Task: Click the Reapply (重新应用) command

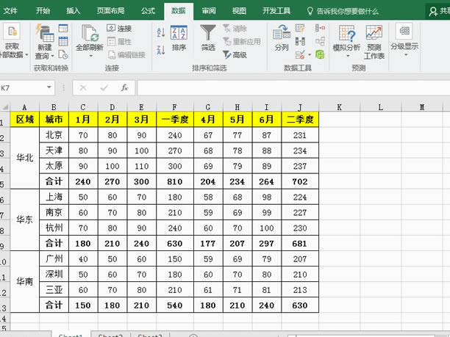Action: coord(242,42)
